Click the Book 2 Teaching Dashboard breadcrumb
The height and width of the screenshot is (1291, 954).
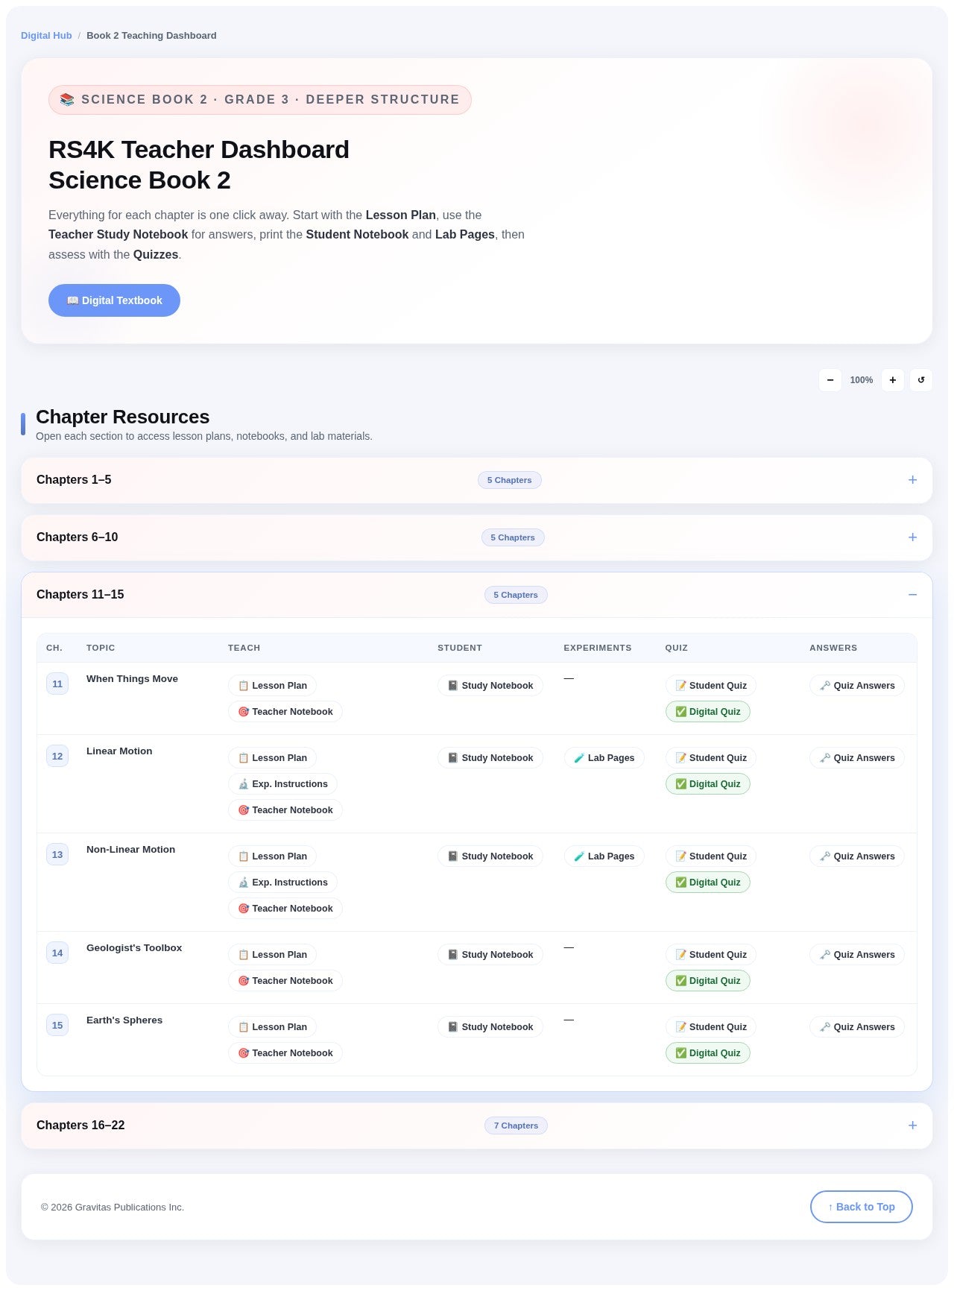click(151, 36)
